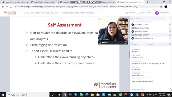Click chat message 'CEFR + portolio'
This screenshot has height=97, width=172.
(137, 57)
